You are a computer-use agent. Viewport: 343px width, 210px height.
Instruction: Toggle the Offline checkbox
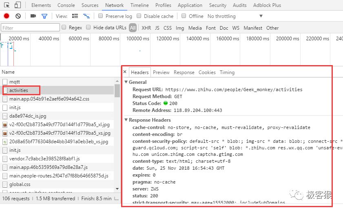[184, 16]
